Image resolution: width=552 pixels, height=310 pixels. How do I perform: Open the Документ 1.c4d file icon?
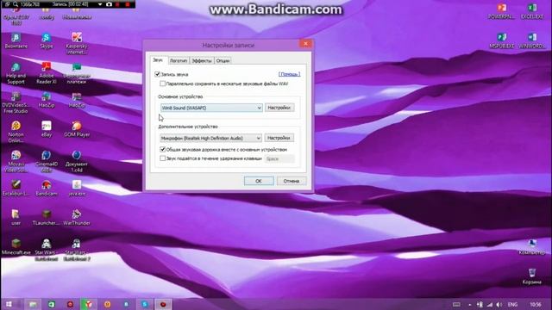point(77,162)
